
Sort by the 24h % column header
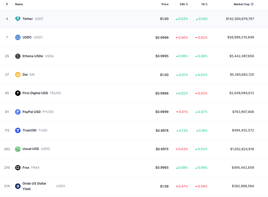pos(184,4)
